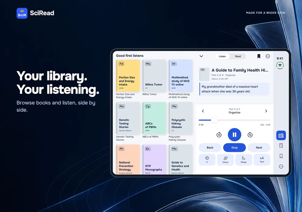Click the Part 3 of 4 Organize label
Image resolution: width=302 pixels, height=212 pixels.
tap(234, 111)
